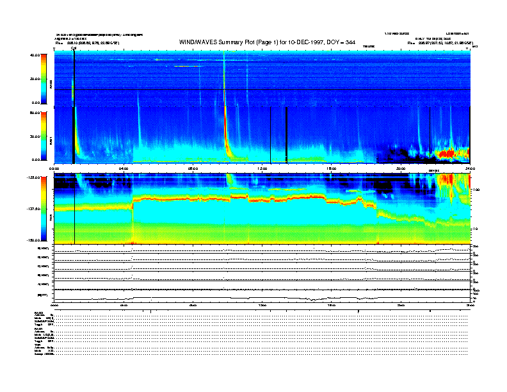
Task: Click the 04:00 tick label under RAD1 spectrogram
Action: (124, 168)
